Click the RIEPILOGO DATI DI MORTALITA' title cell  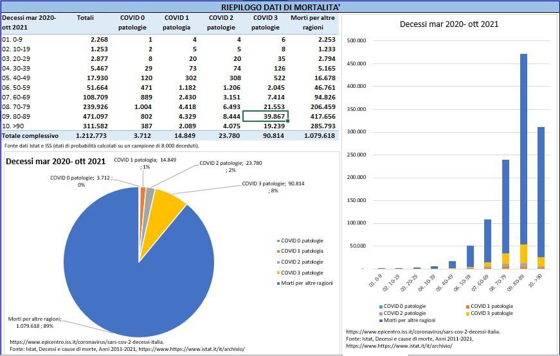coord(280,6)
